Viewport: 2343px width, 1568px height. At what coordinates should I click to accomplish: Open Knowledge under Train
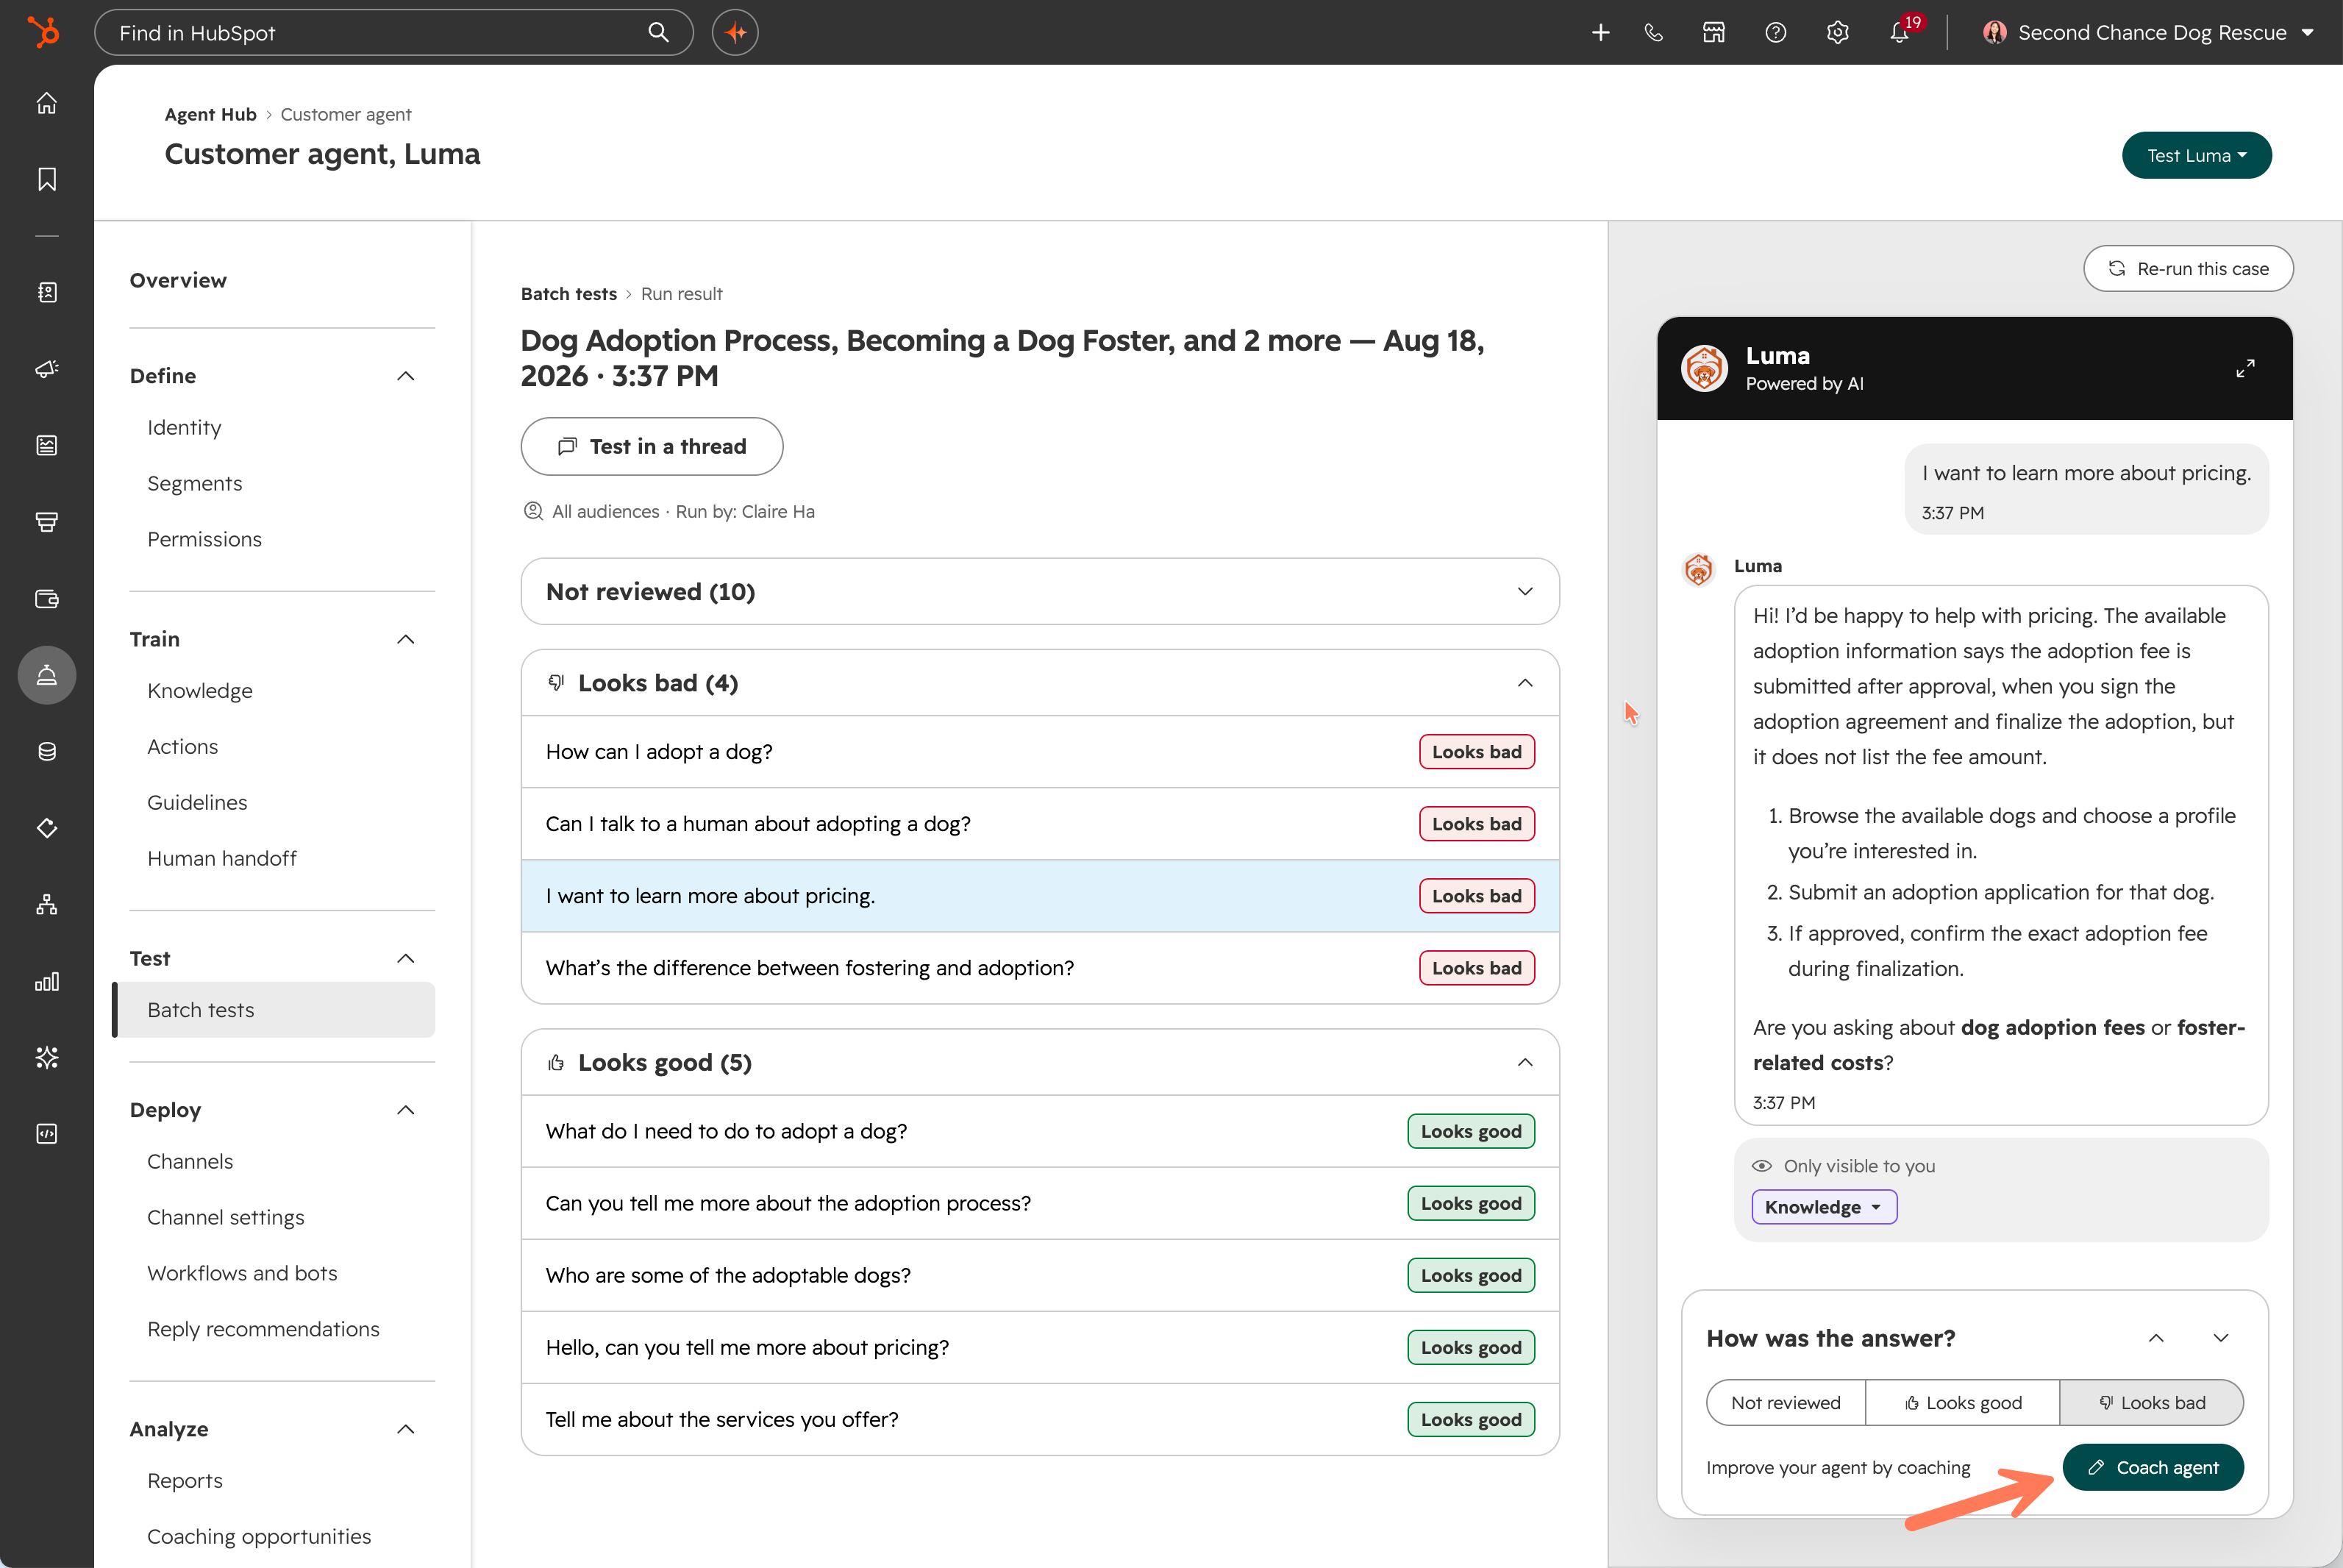pyautogui.click(x=200, y=690)
